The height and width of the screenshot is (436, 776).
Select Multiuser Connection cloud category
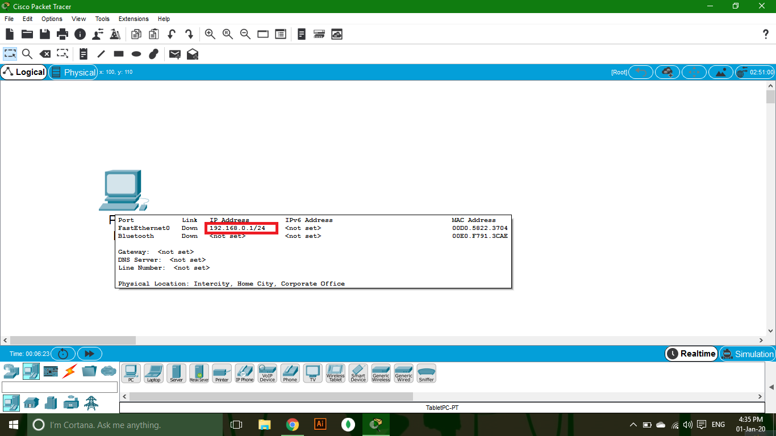(x=109, y=372)
